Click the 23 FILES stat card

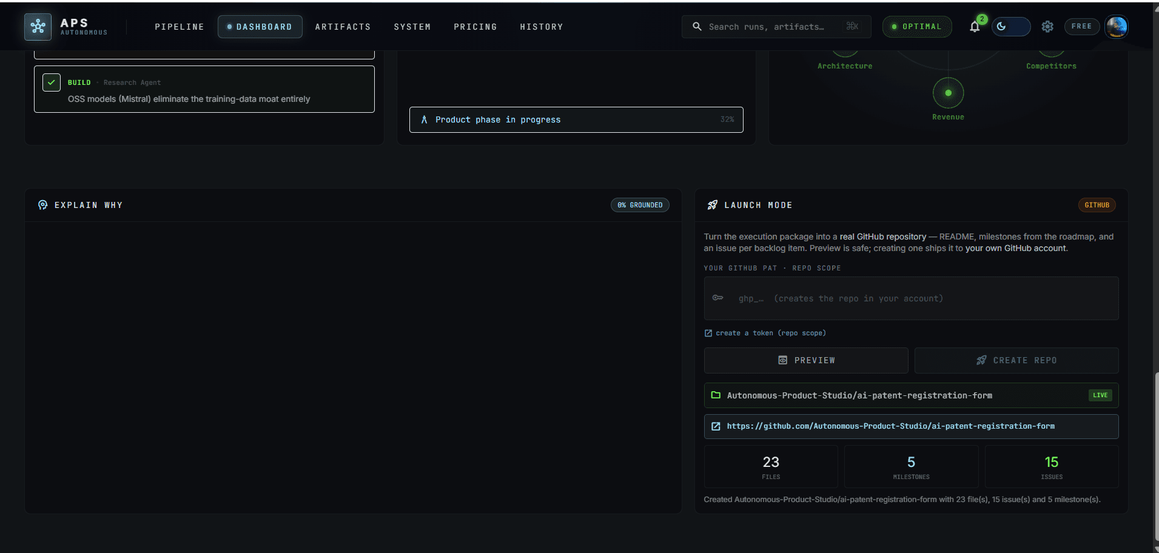771,467
